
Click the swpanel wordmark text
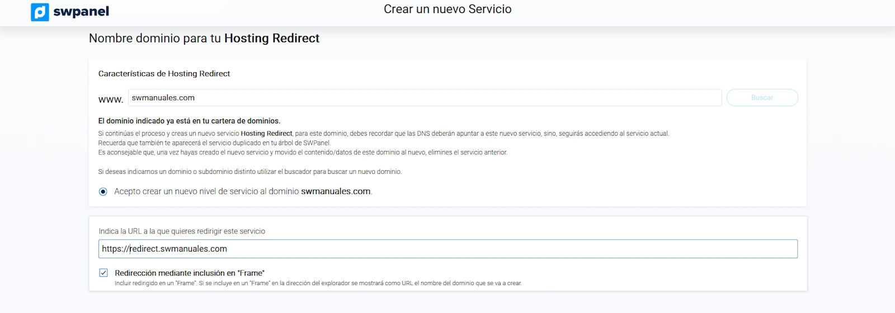coord(81,12)
